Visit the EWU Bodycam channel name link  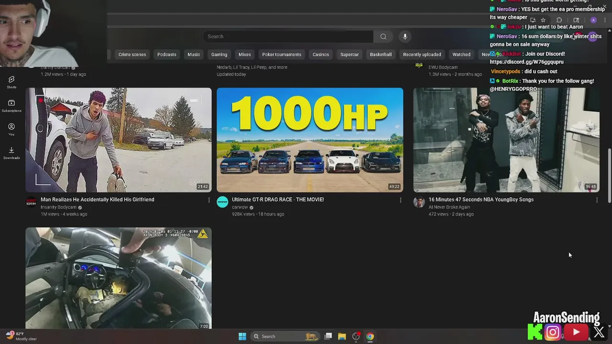[x=443, y=67]
